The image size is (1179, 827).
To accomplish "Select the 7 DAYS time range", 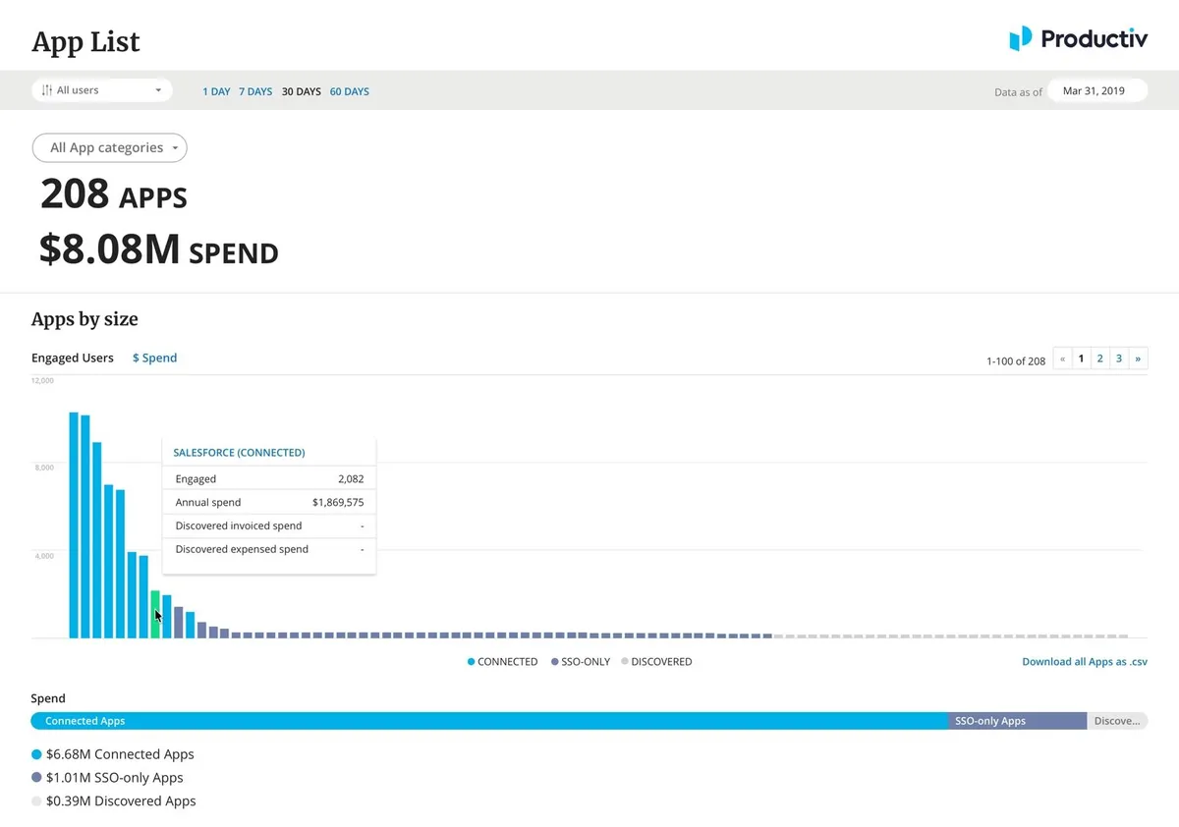I will [255, 91].
